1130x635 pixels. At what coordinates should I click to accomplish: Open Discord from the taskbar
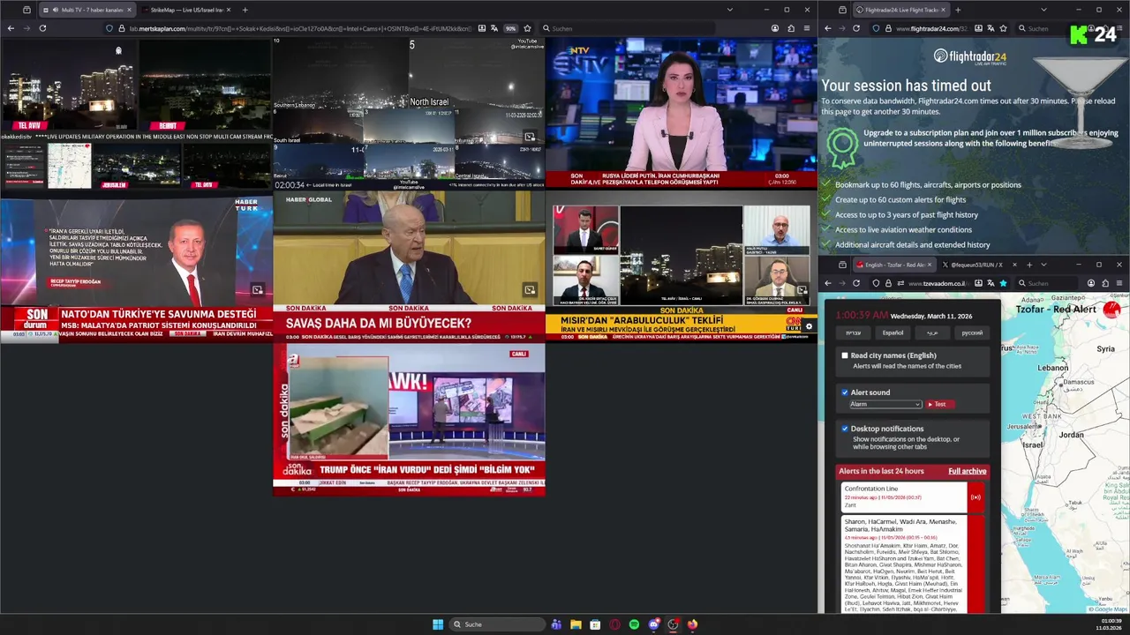pyautogui.click(x=653, y=624)
